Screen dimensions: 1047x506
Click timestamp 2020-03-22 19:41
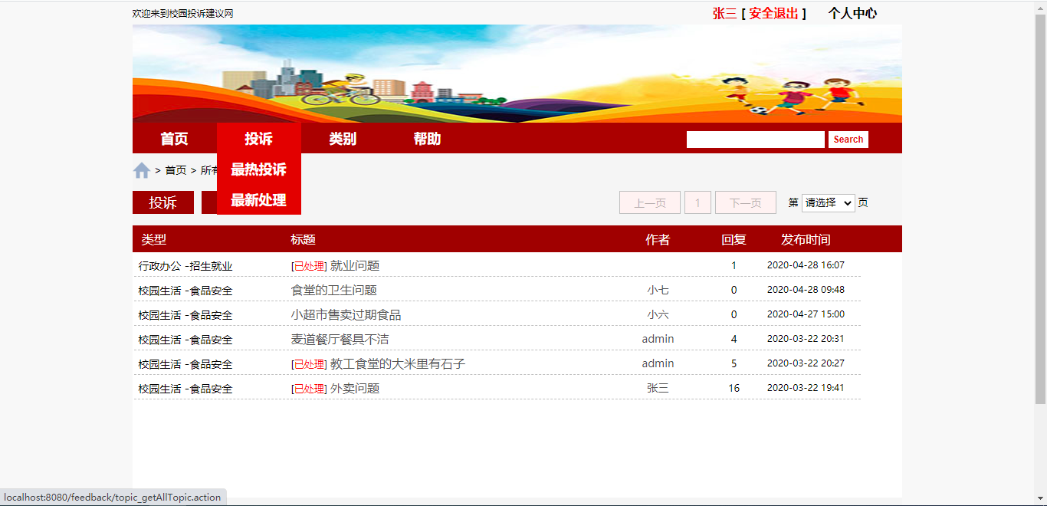[806, 388]
